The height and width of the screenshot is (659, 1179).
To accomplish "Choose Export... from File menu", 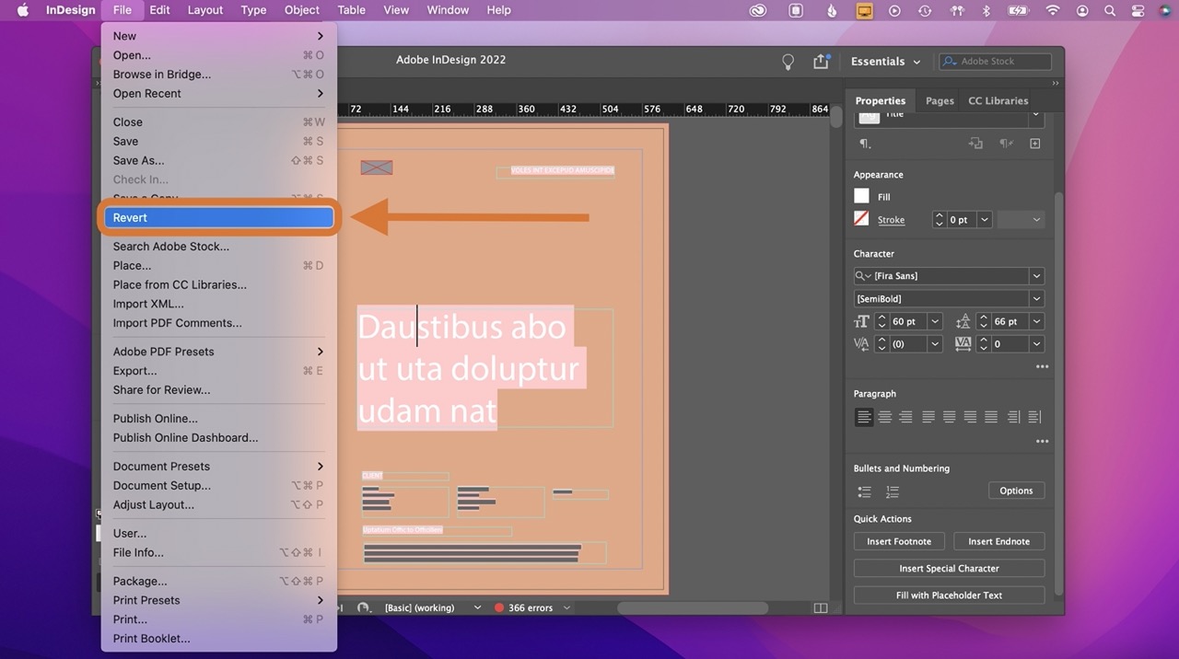I will coord(218,371).
